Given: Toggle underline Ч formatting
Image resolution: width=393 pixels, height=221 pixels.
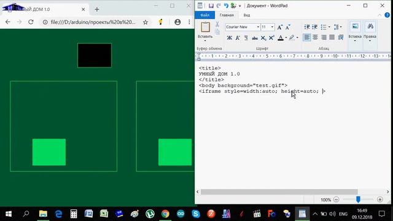Looking at the screenshot, I should click(246, 38).
